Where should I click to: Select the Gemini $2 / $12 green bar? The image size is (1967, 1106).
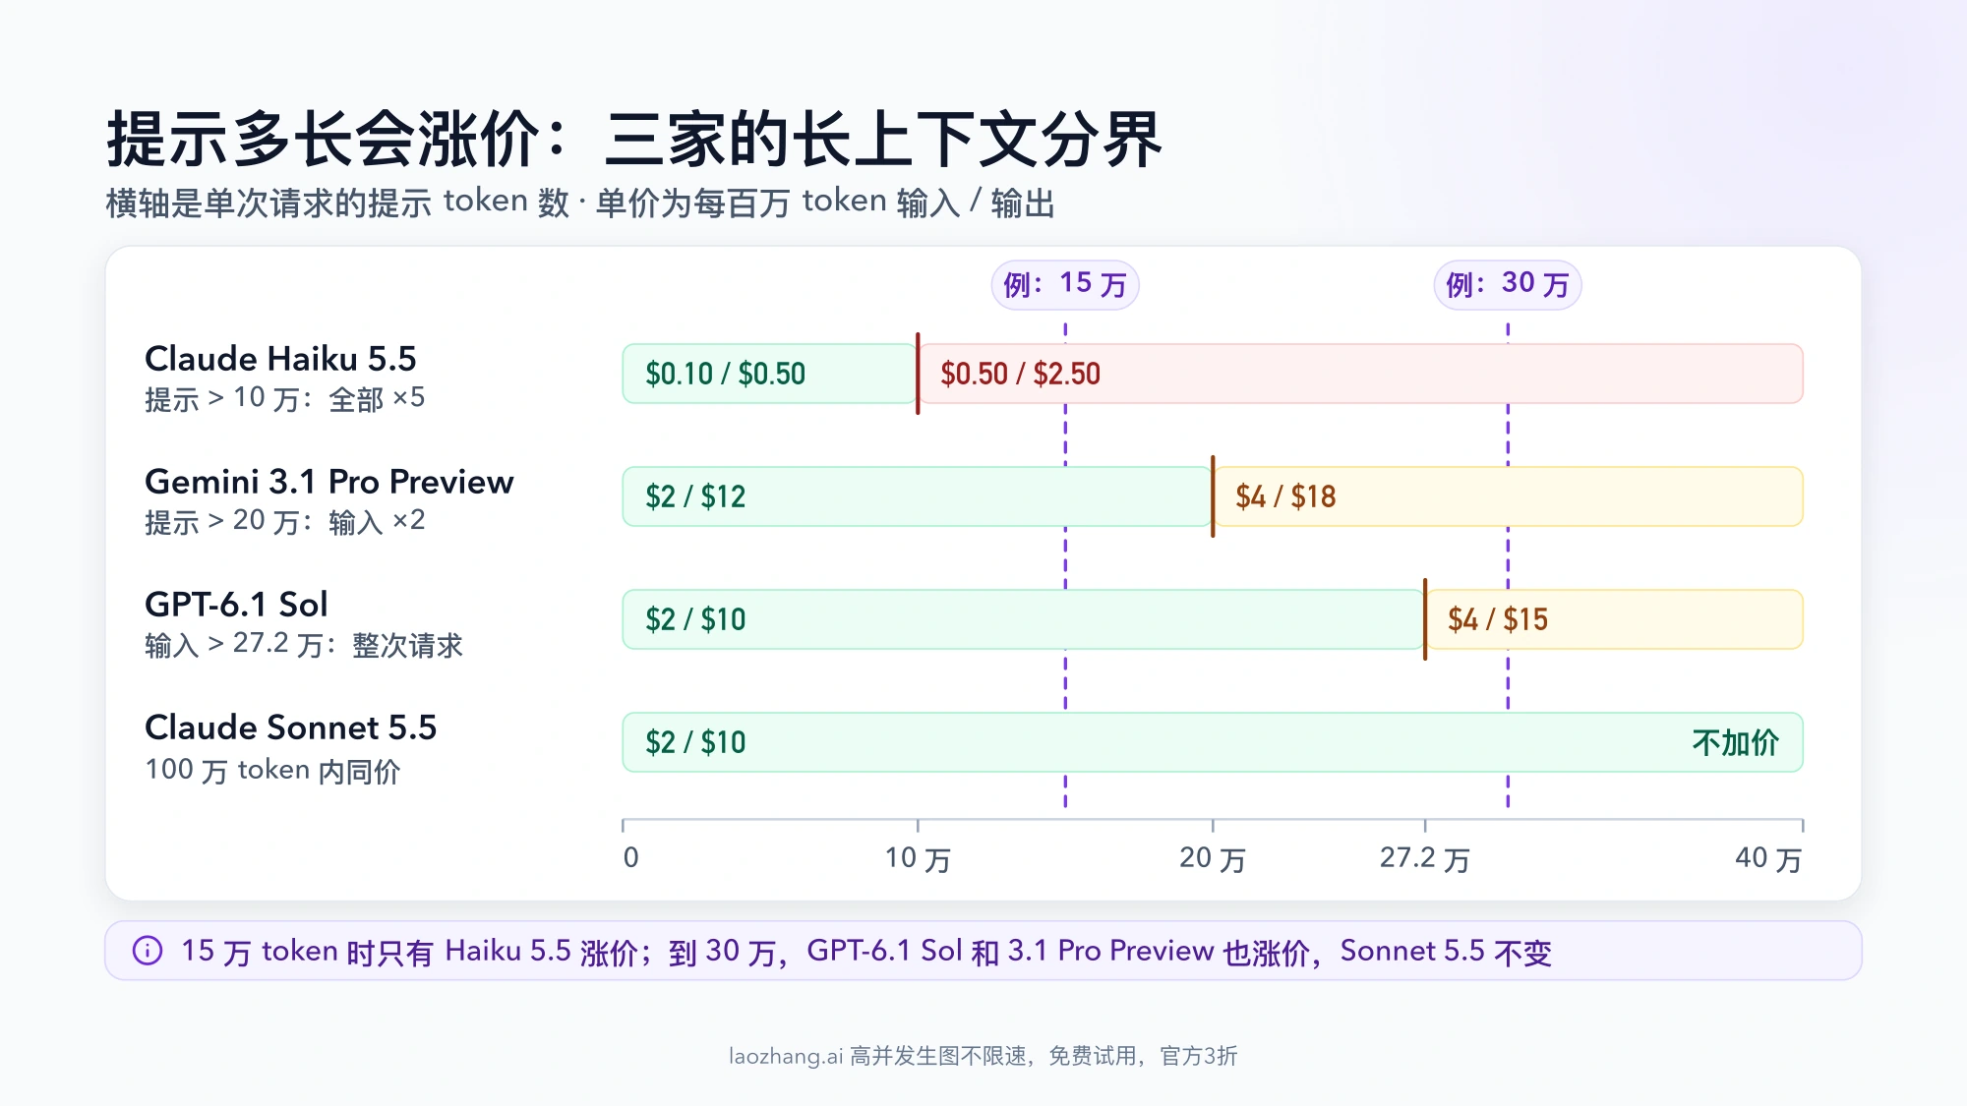(918, 496)
